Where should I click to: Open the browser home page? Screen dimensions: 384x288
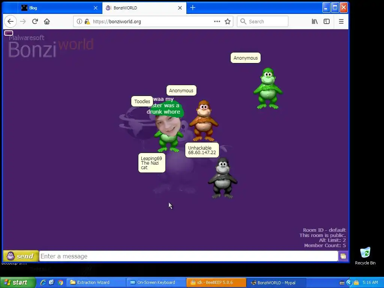click(47, 21)
